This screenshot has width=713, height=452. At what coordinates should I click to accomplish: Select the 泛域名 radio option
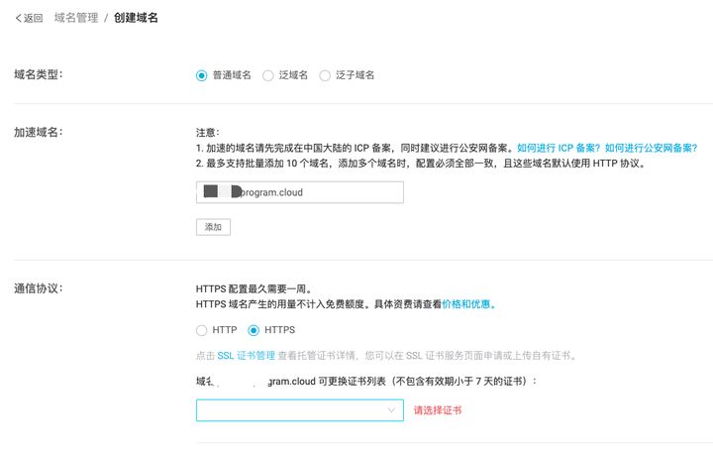(x=268, y=75)
